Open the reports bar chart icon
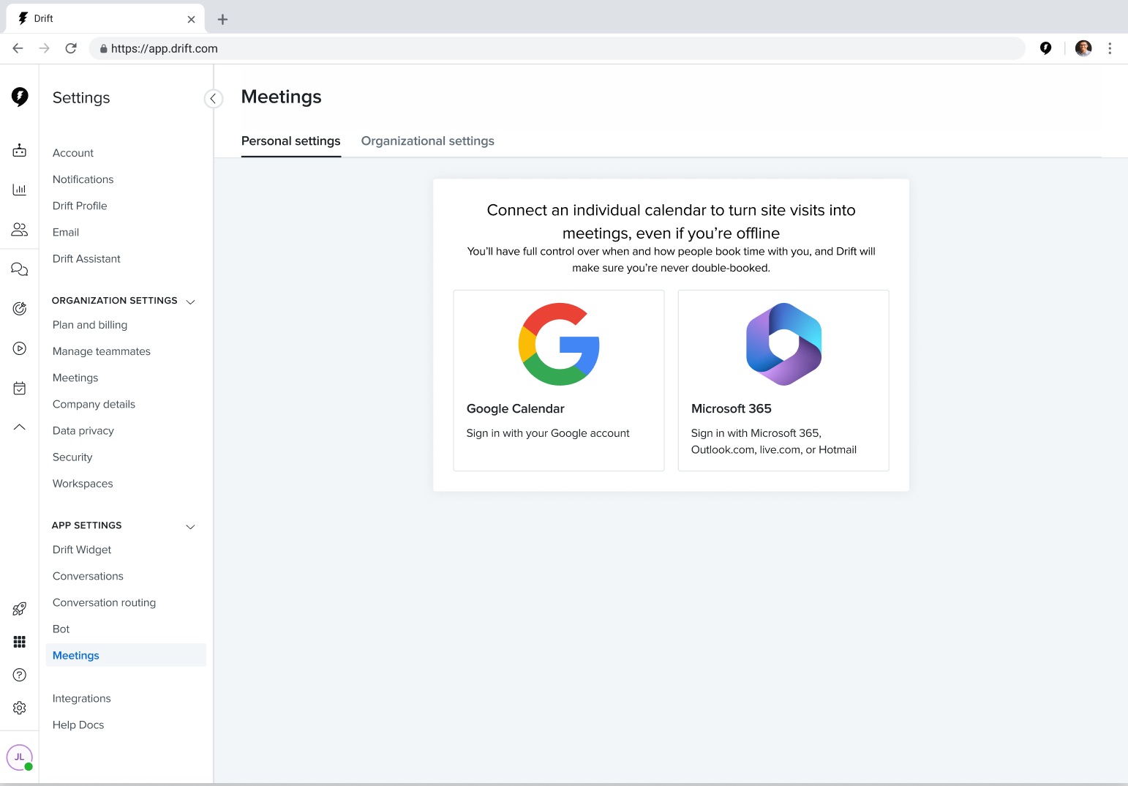Viewport: 1128px width, 786px height. tap(20, 190)
